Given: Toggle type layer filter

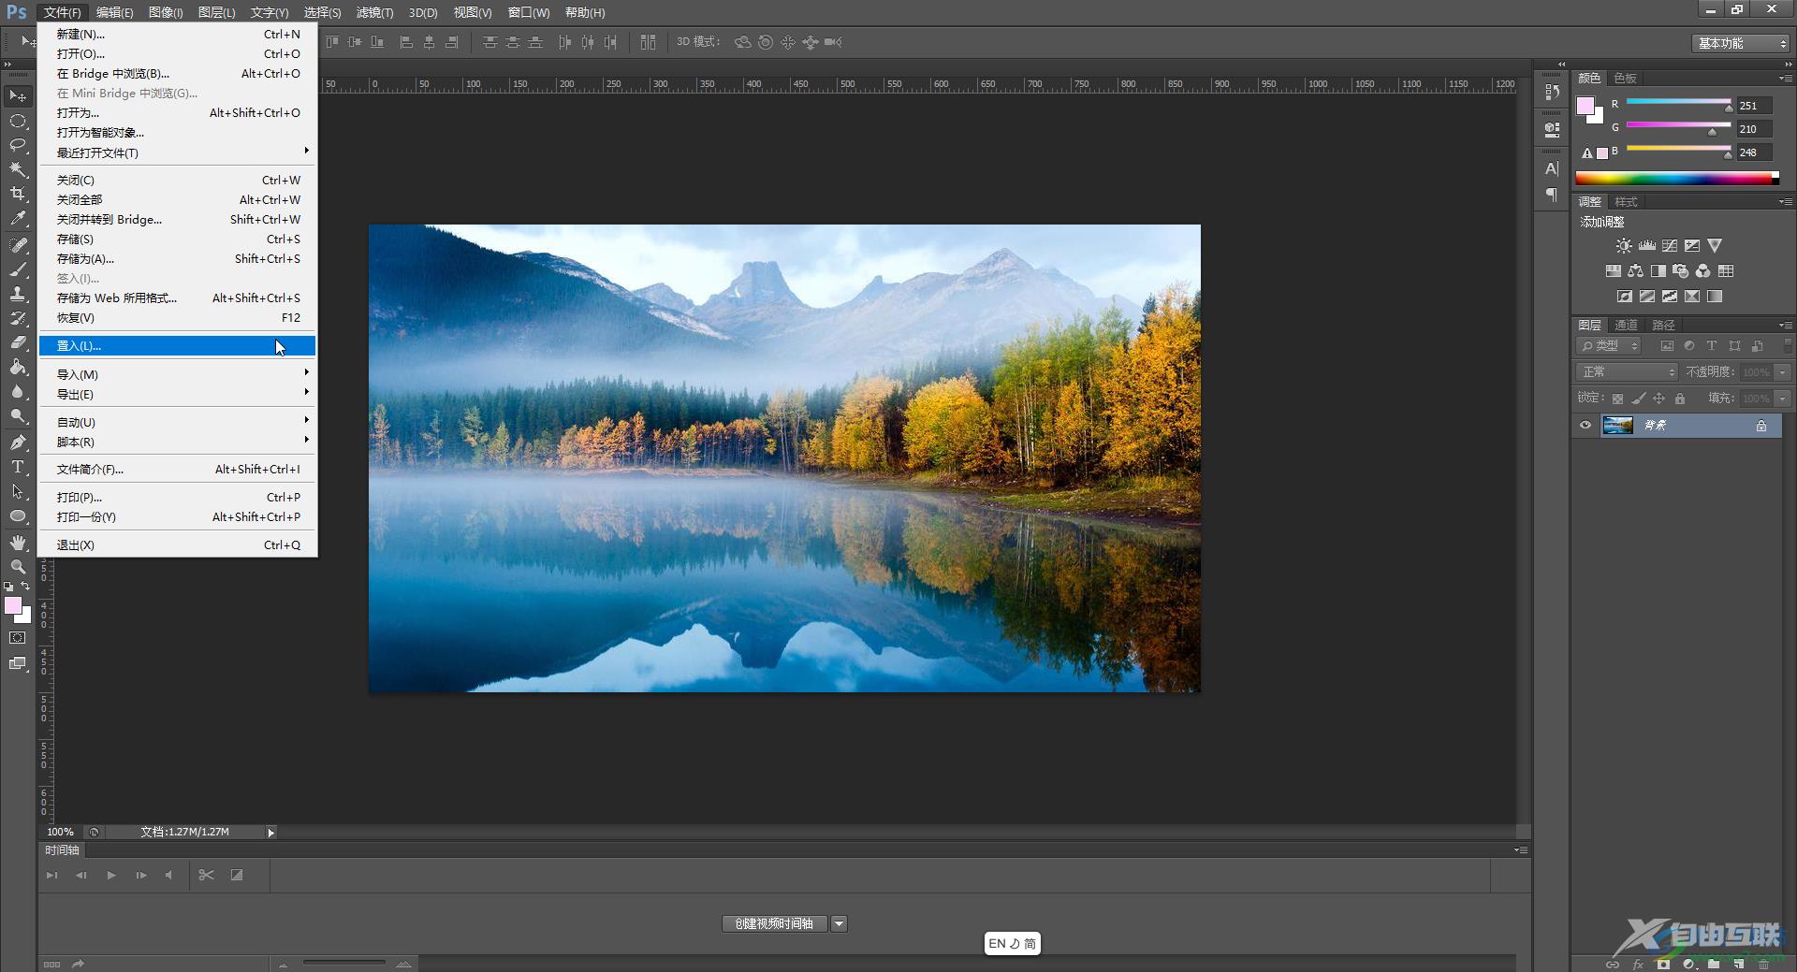Looking at the screenshot, I should tap(1712, 346).
